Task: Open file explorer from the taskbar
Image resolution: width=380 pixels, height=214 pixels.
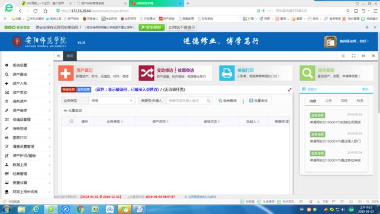Action: [21, 209]
